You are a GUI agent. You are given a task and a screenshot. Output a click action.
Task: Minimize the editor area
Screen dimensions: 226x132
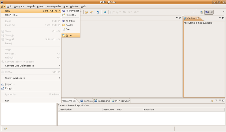177,18
